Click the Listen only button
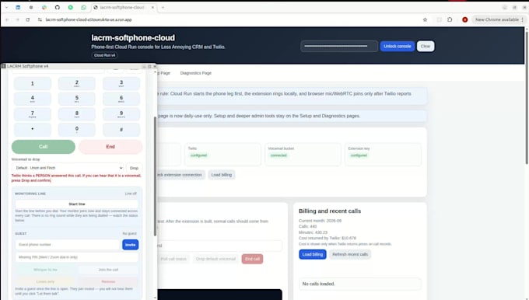Viewport: 529px width, 300px height. pos(46,281)
